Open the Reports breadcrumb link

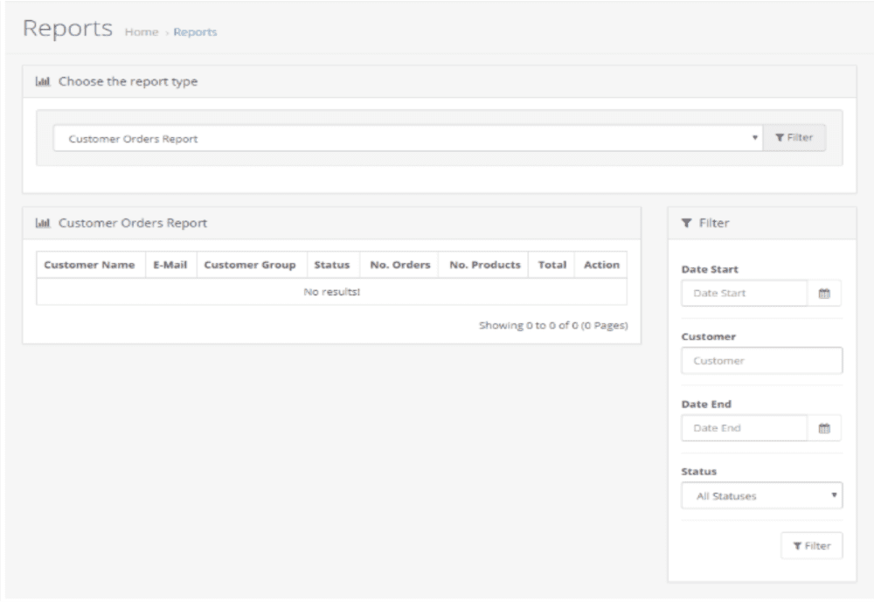click(x=195, y=32)
